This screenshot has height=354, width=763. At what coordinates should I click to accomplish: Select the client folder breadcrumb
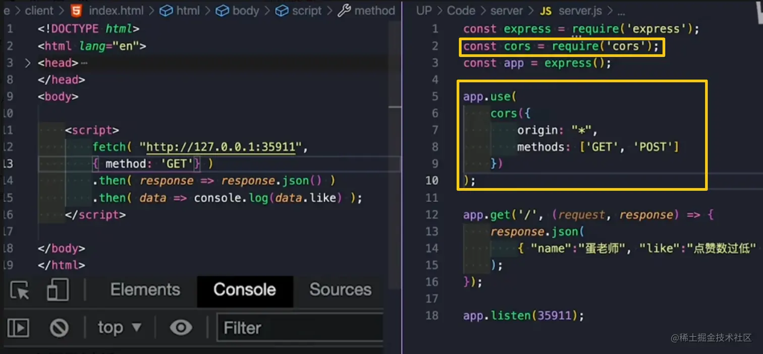(39, 10)
